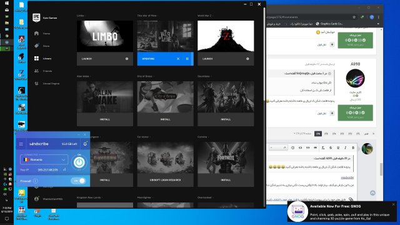Open the Windows Start button
Screen dimensions: 400x225
pos(7,3)
